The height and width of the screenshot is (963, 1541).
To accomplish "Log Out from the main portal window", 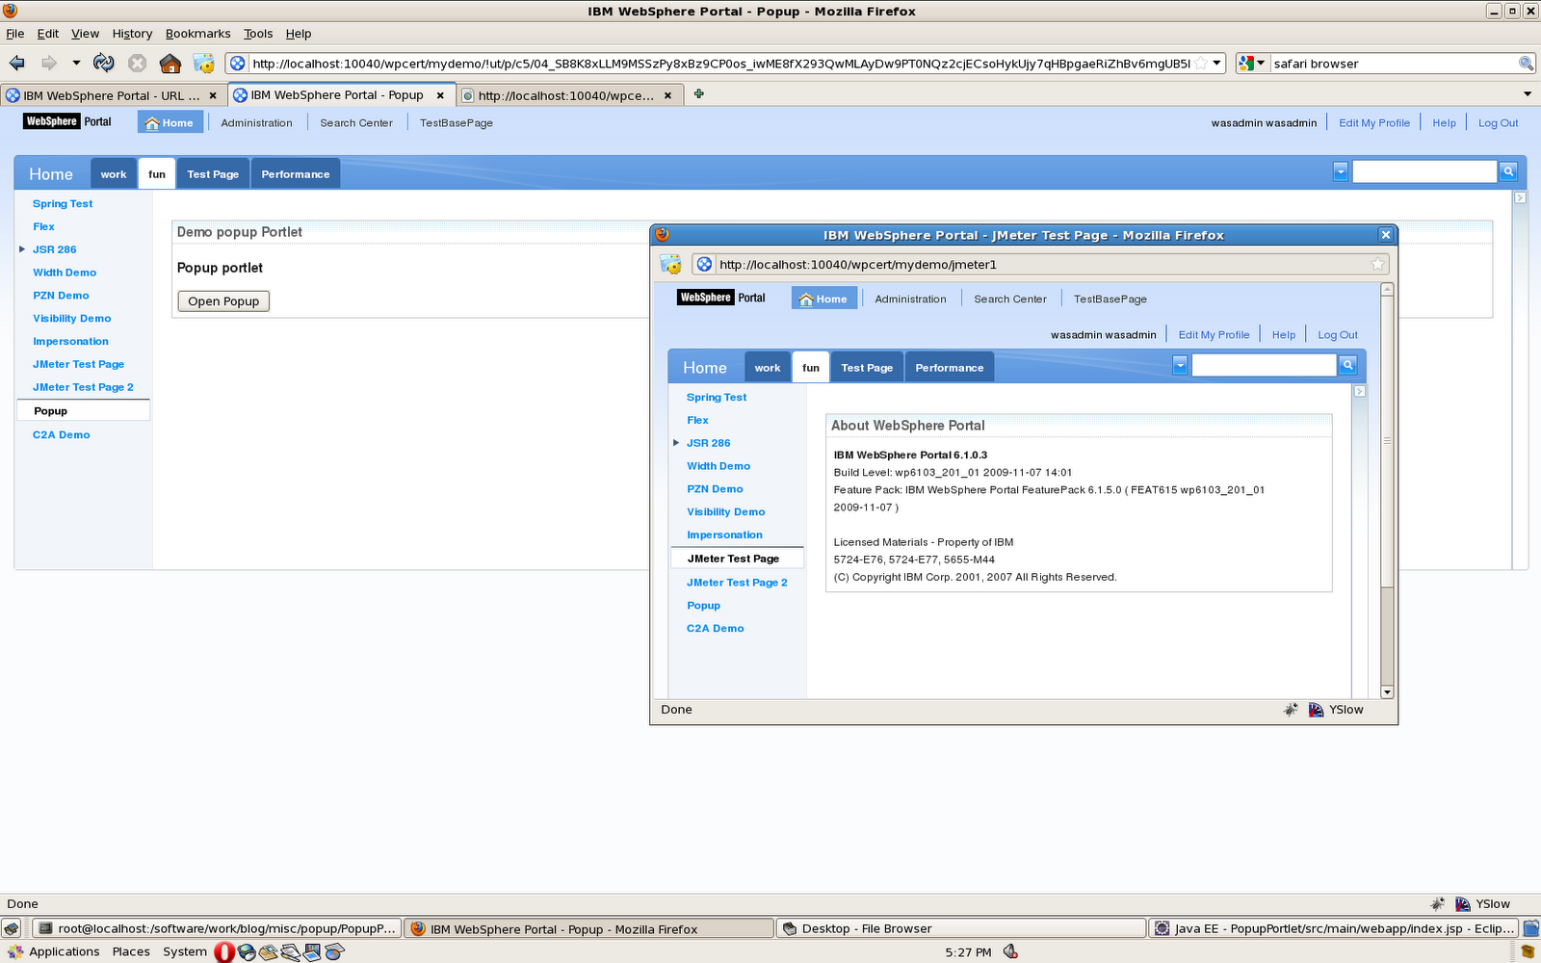I will pyautogui.click(x=1498, y=123).
